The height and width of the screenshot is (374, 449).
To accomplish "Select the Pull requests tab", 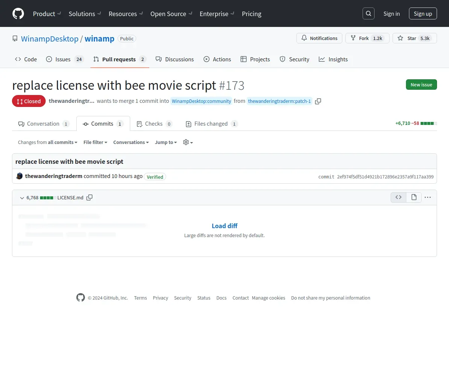I will pyautogui.click(x=120, y=59).
